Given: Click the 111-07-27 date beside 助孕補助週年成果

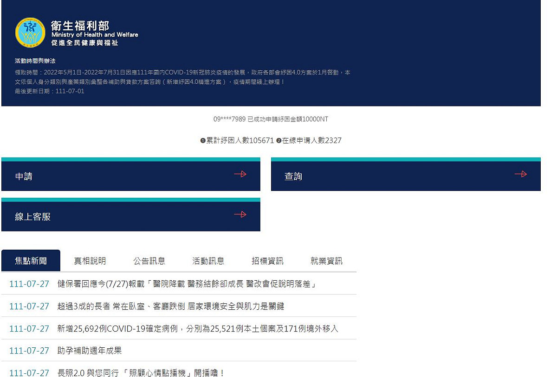Looking at the screenshot, I should point(29,351).
